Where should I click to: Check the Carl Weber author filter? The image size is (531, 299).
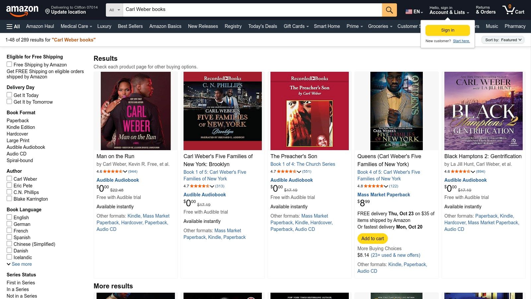[9, 179]
